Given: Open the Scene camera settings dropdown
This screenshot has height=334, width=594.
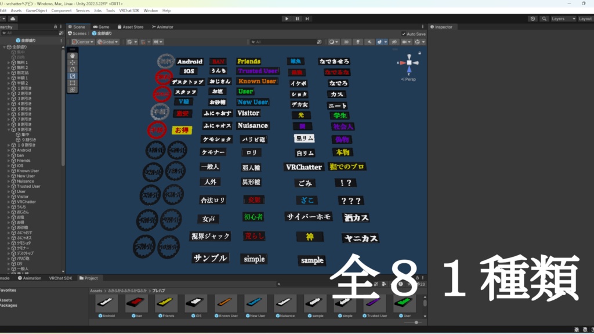Looking at the screenshot, I should point(406,42).
